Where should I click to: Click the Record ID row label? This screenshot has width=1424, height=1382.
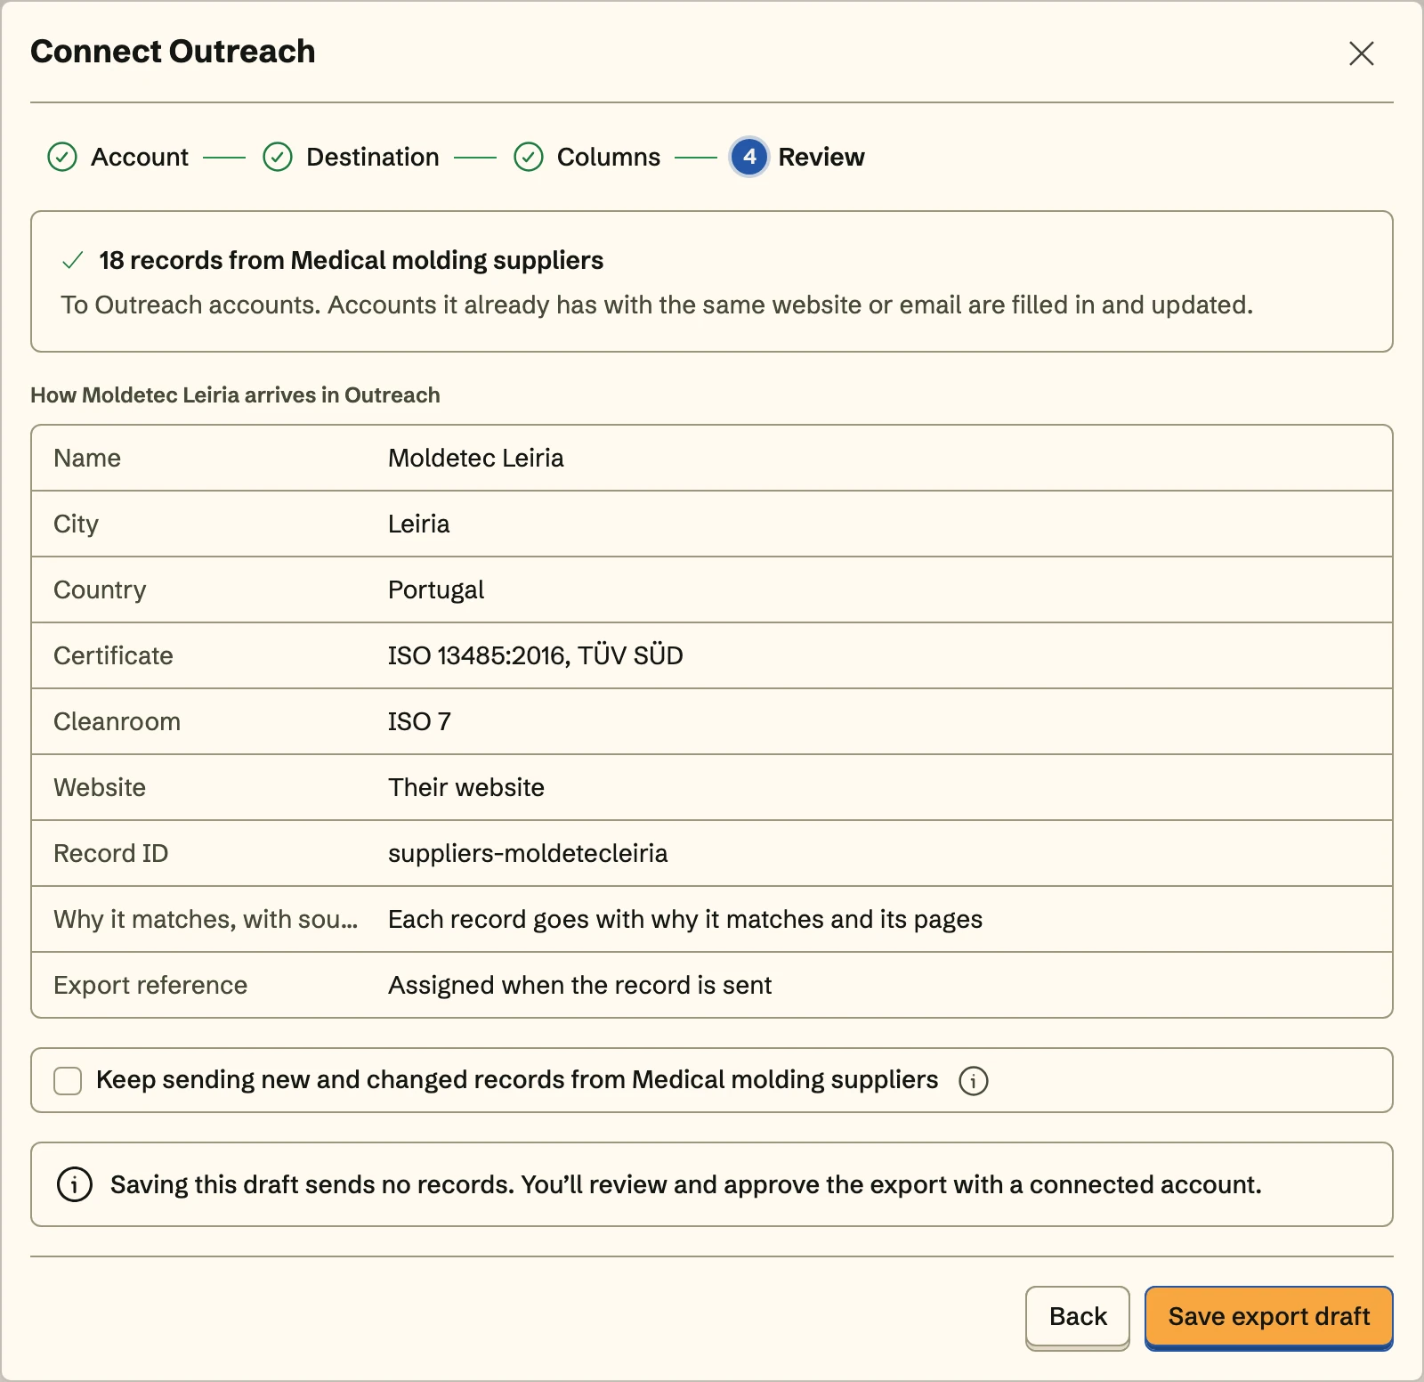[x=110, y=853]
